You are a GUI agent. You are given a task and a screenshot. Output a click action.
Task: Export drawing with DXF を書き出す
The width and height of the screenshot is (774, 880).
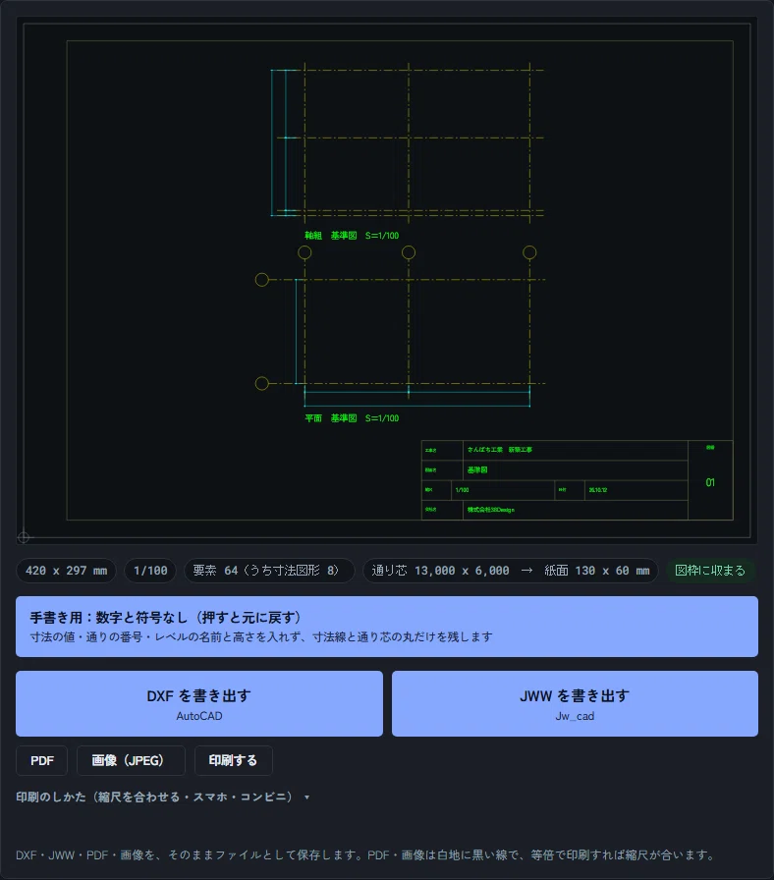click(x=199, y=704)
